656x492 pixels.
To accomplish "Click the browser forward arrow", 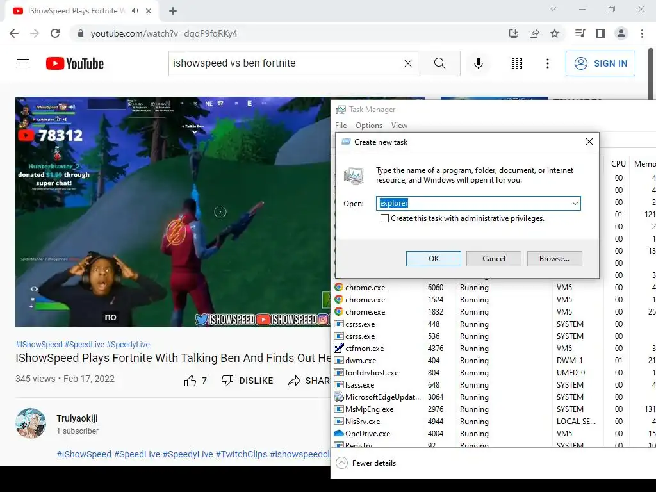I will 35,33.
